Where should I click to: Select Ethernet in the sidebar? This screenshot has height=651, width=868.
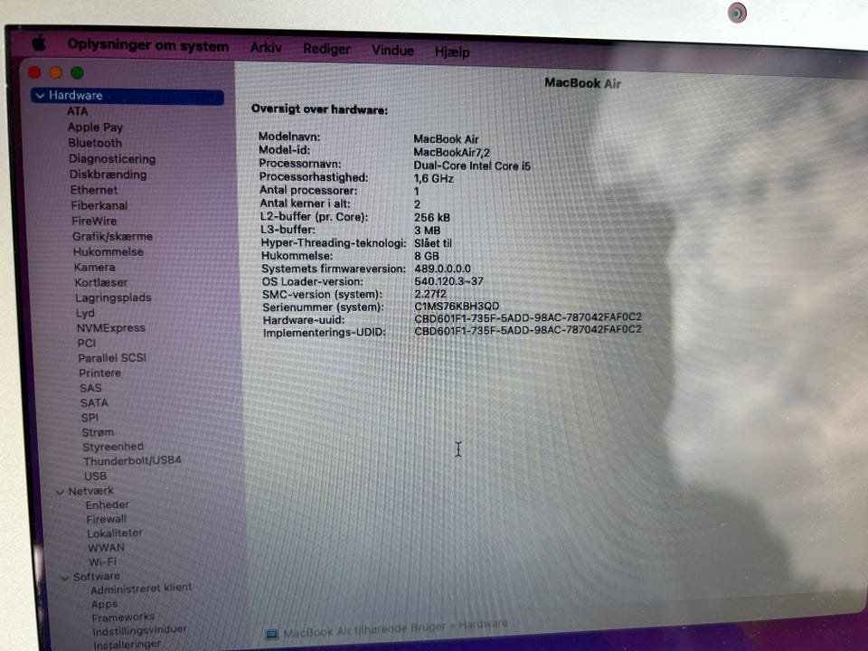tap(93, 190)
